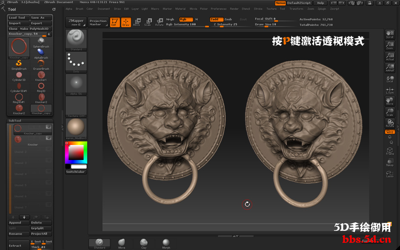Open the Dots stroke picker

click(x=76, y=62)
